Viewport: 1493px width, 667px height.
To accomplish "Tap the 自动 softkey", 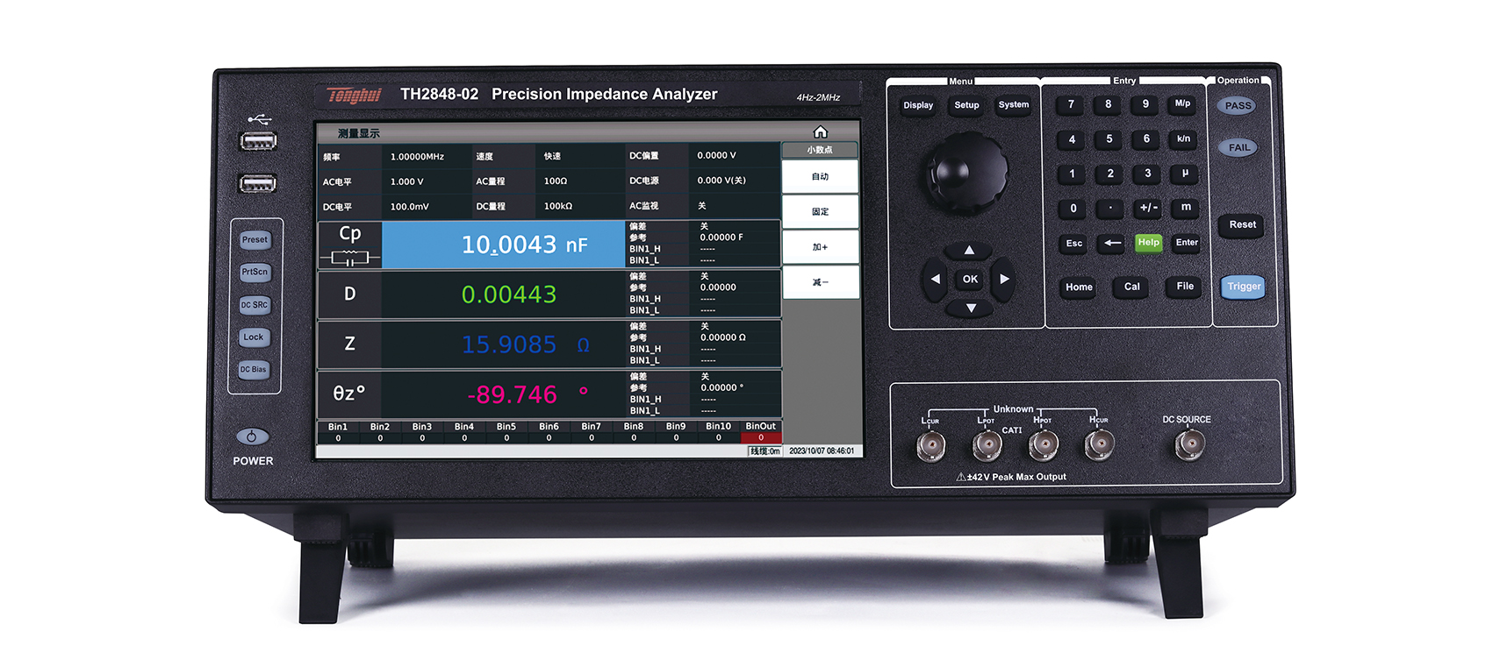I will (x=820, y=177).
